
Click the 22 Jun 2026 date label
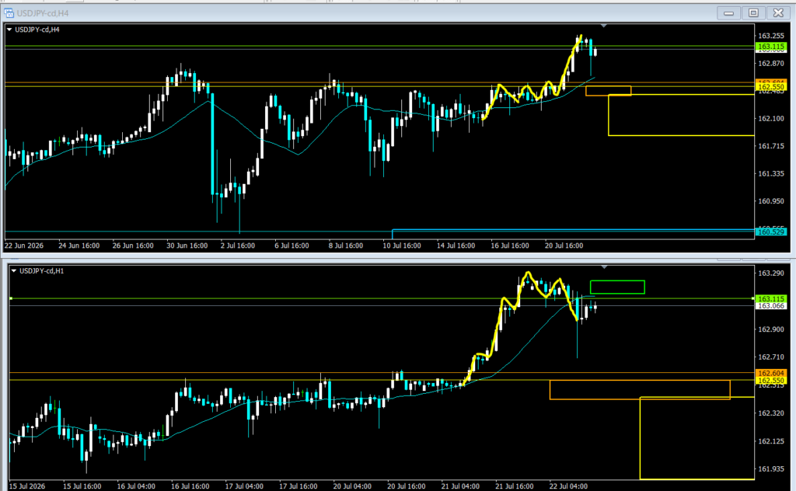point(24,245)
